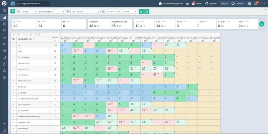Click the cloud upload icon in header

[187, 4]
